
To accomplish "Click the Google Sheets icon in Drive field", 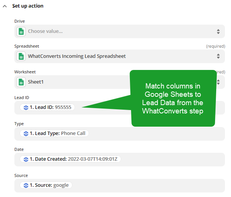I will coord(21,31).
